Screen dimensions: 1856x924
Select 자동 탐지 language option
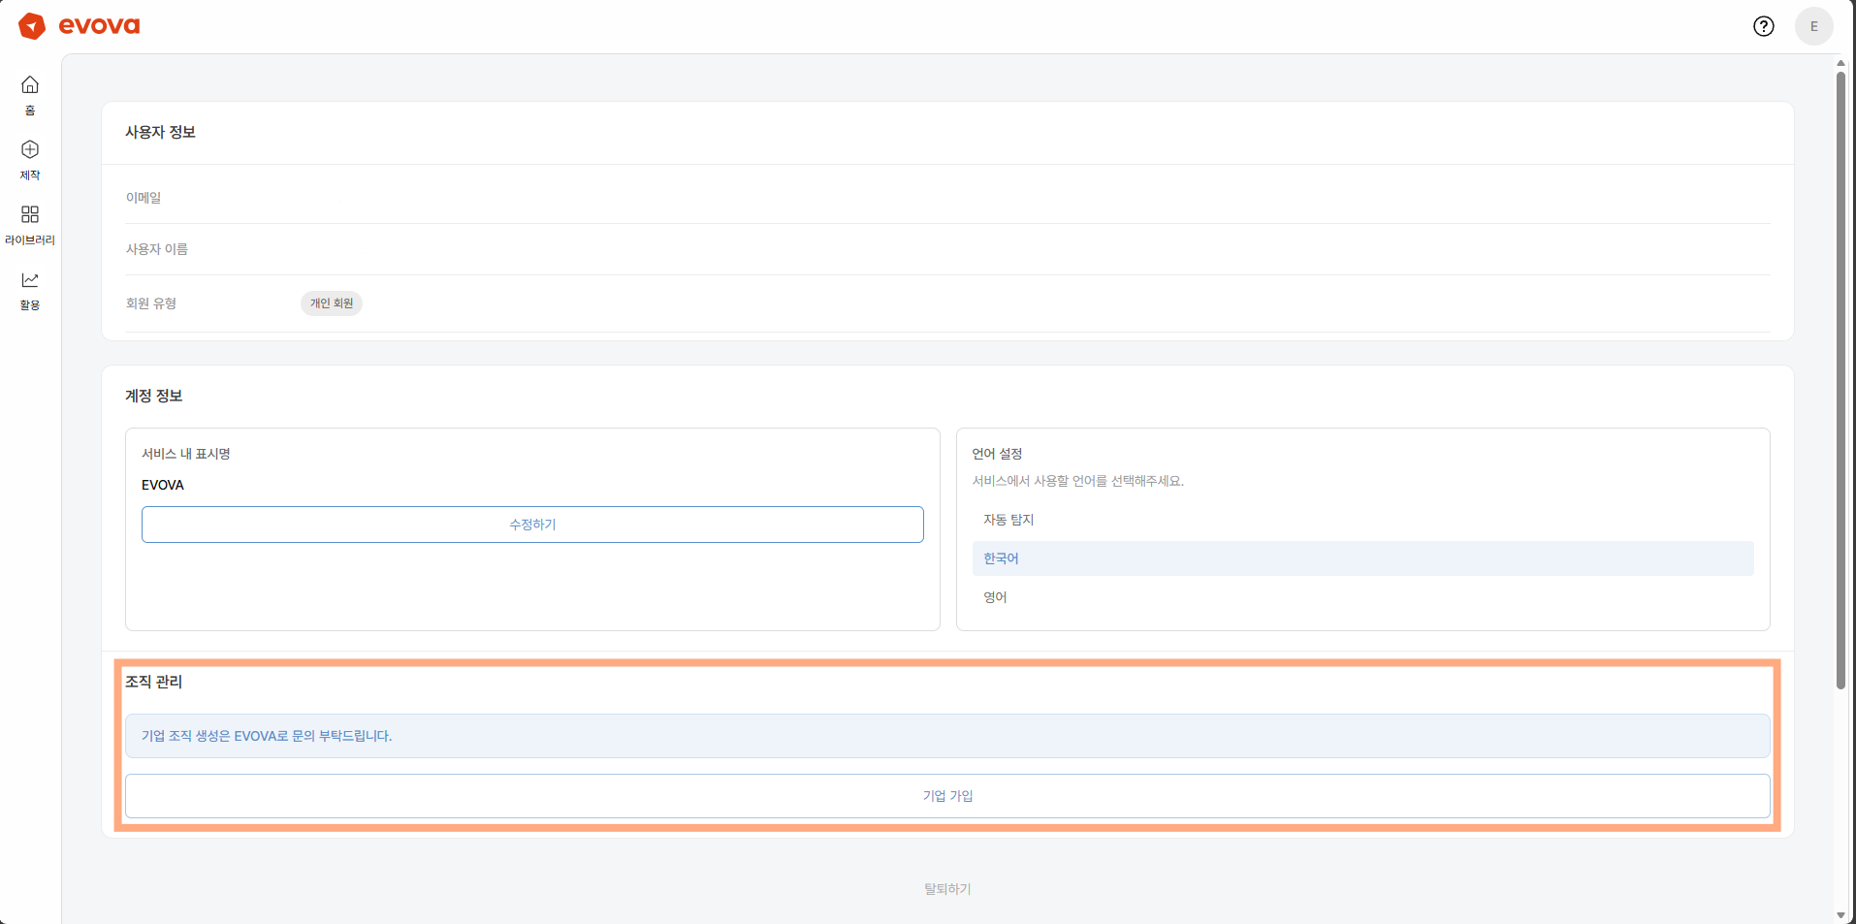pyautogui.click(x=1008, y=520)
